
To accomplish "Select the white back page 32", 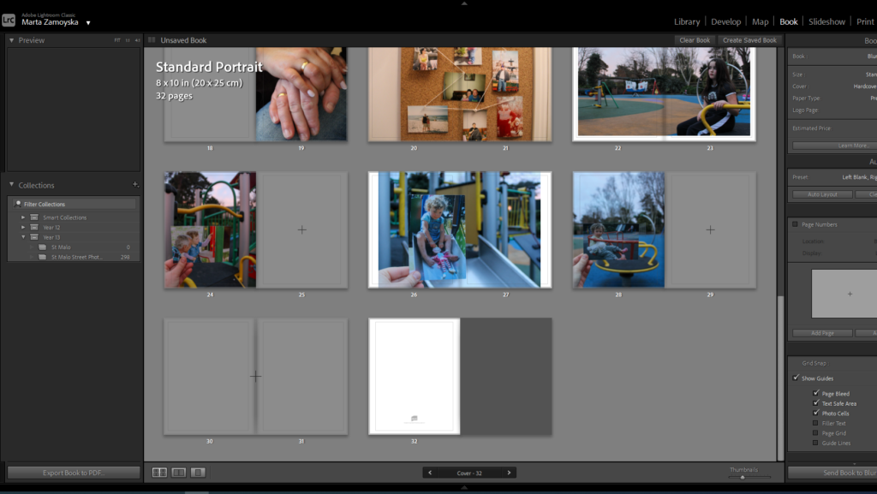I will point(414,376).
